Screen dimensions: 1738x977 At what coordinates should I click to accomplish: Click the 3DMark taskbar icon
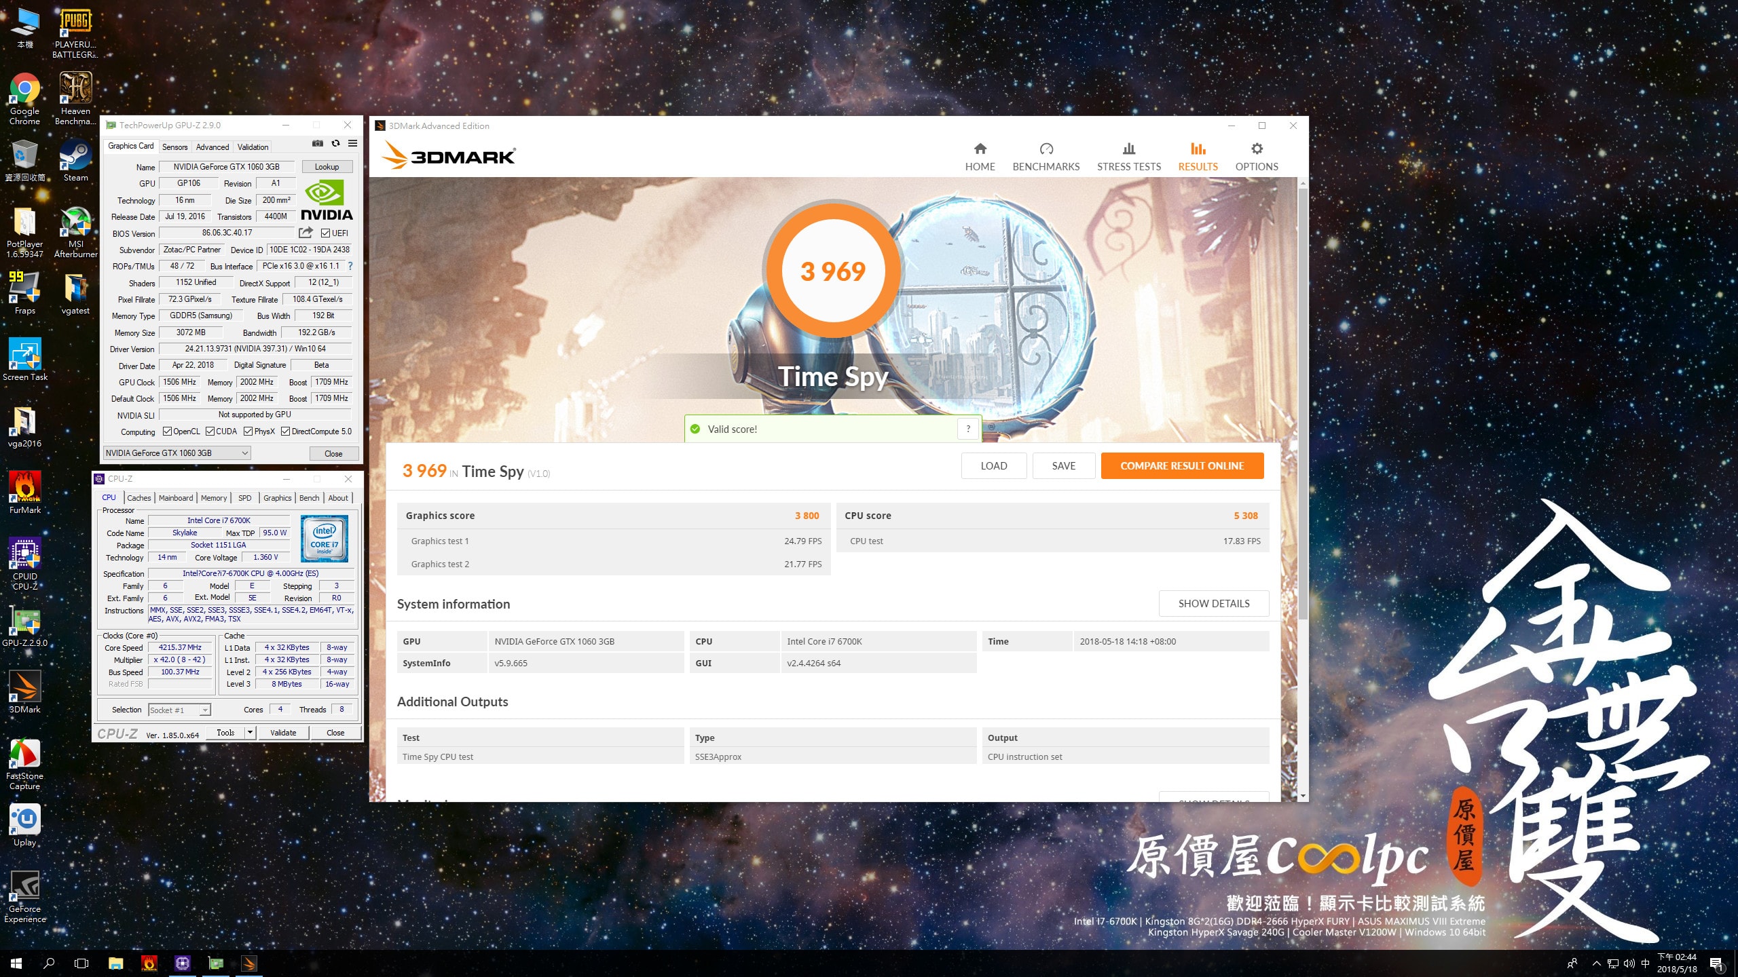tap(248, 963)
